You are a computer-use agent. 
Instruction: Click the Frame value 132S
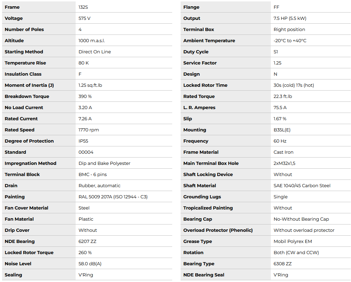point(83,7)
